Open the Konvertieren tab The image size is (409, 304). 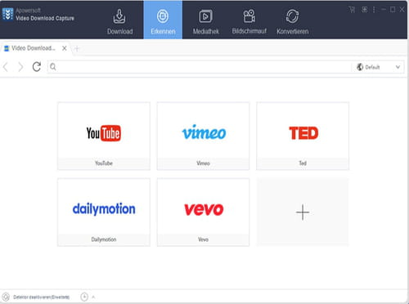(x=293, y=22)
